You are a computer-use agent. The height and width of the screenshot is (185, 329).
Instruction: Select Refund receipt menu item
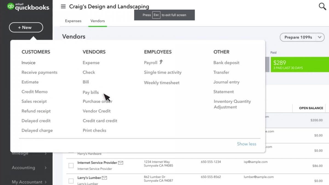pyautogui.click(x=36, y=111)
